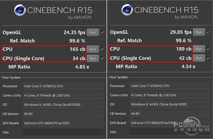213x139 pixels.
Task: Select the Processor field in left window
Action: pos(63,86)
